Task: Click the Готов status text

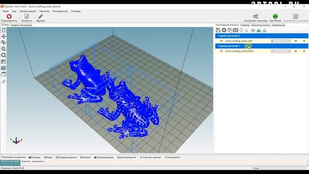Action: coord(255,168)
